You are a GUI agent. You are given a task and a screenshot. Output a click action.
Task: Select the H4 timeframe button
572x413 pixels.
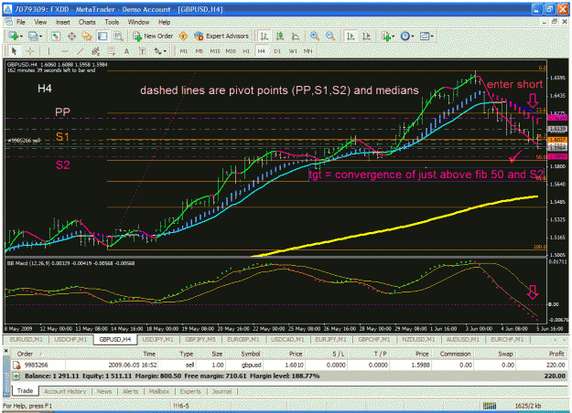pos(261,51)
